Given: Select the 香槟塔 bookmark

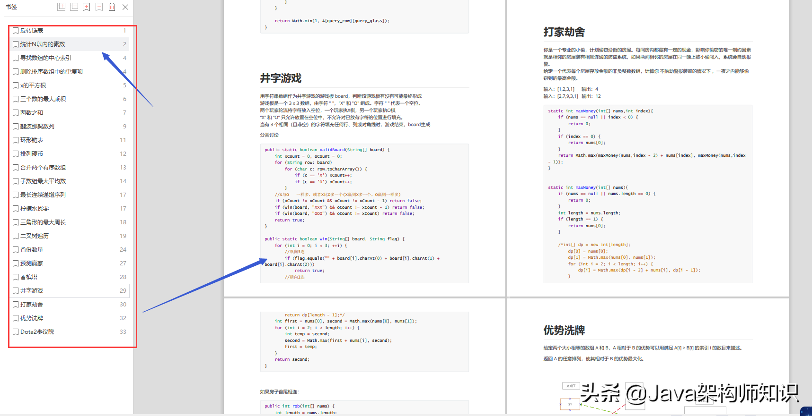Looking at the screenshot, I should pyautogui.click(x=70, y=277).
